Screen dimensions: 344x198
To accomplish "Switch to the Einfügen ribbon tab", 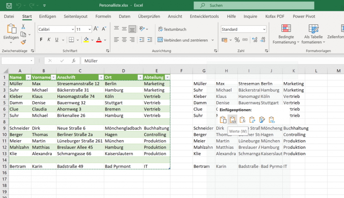I will pyautogui.click(x=48, y=16).
